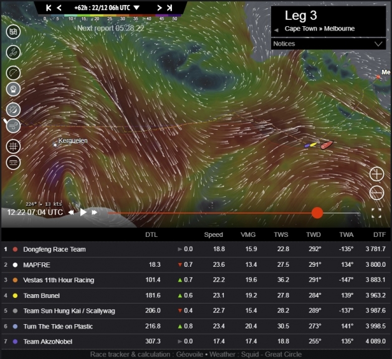Sort by VMG column

pos(248,235)
